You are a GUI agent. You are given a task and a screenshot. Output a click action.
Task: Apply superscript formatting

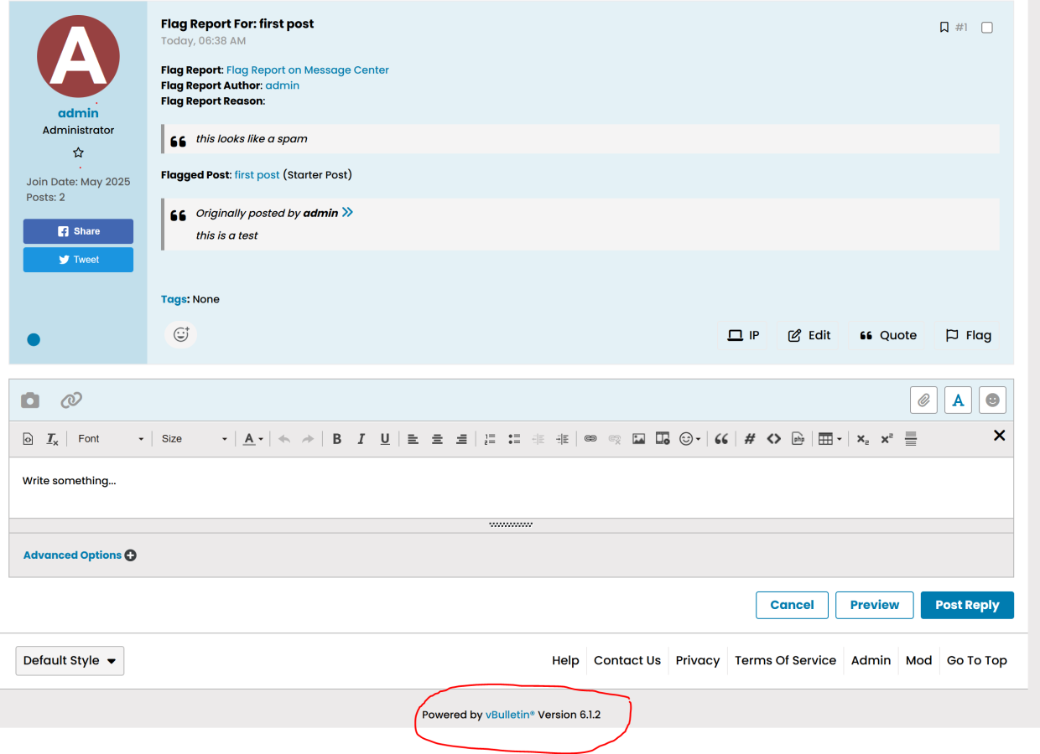(x=887, y=439)
